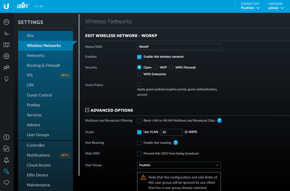Go to Networks settings

click(x=46, y=55)
